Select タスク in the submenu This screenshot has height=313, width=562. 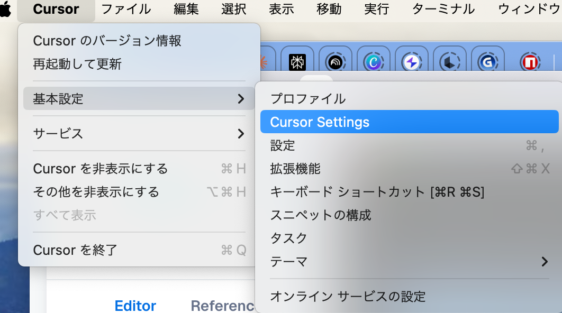click(409, 238)
